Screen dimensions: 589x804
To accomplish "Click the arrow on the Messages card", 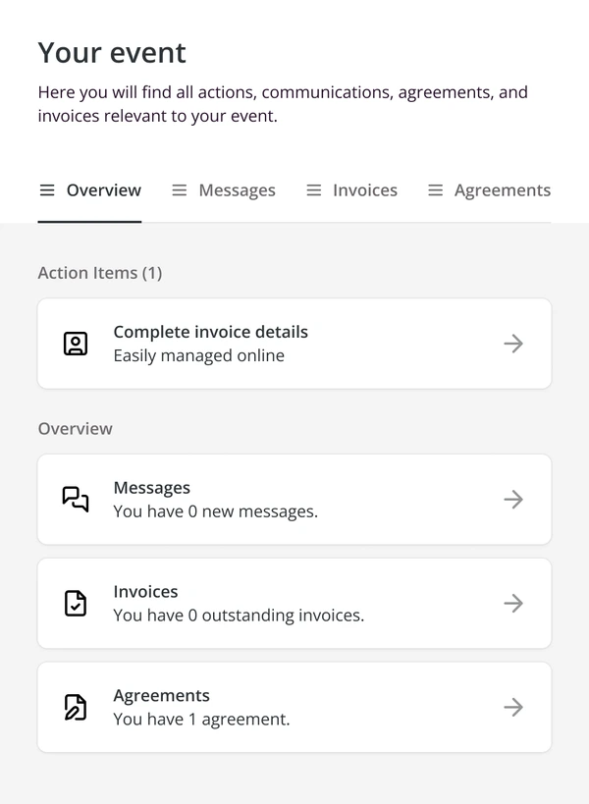I will pyautogui.click(x=513, y=499).
